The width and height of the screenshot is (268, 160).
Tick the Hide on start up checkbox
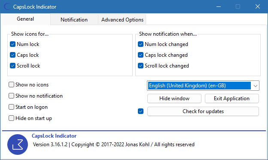(11, 118)
